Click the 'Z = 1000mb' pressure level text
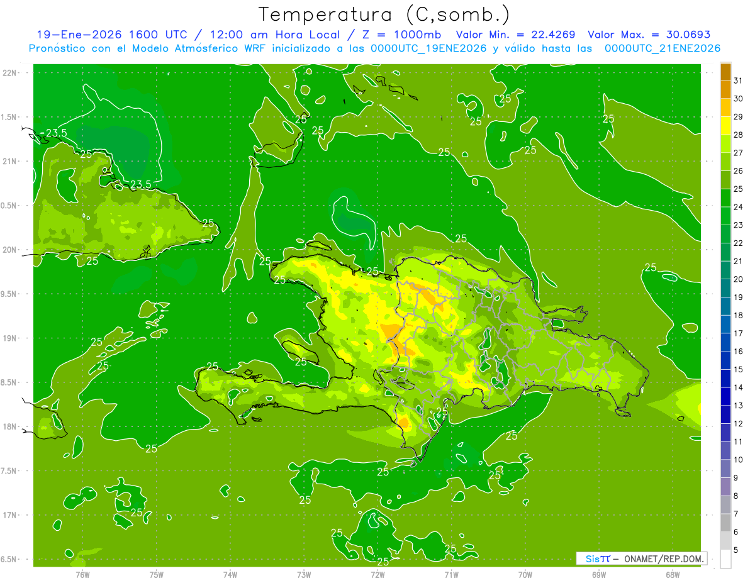The image size is (755, 583). click(x=401, y=35)
